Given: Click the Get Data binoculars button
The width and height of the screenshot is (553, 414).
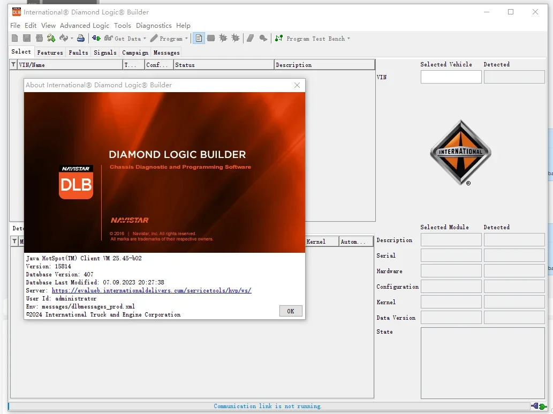Looking at the screenshot, I should [x=122, y=39].
